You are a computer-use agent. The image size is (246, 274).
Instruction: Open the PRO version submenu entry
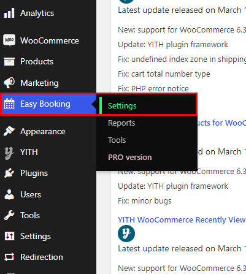point(130,158)
